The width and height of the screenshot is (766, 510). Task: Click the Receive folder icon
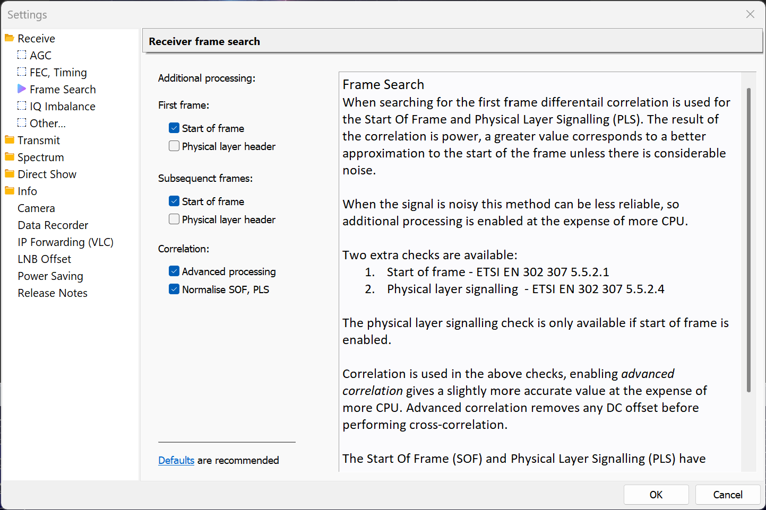pos(10,38)
